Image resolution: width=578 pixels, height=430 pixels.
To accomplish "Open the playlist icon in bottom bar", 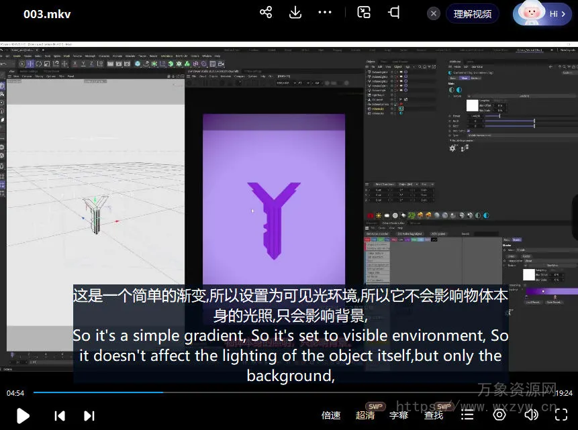I will [x=467, y=415].
